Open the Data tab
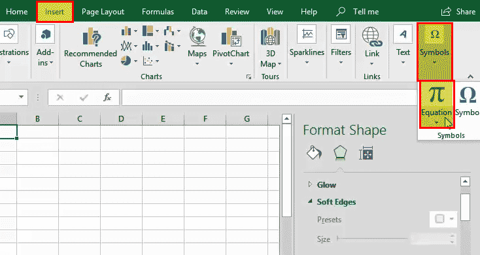The height and width of the screenshot is (255, 480). coord(199,12)
